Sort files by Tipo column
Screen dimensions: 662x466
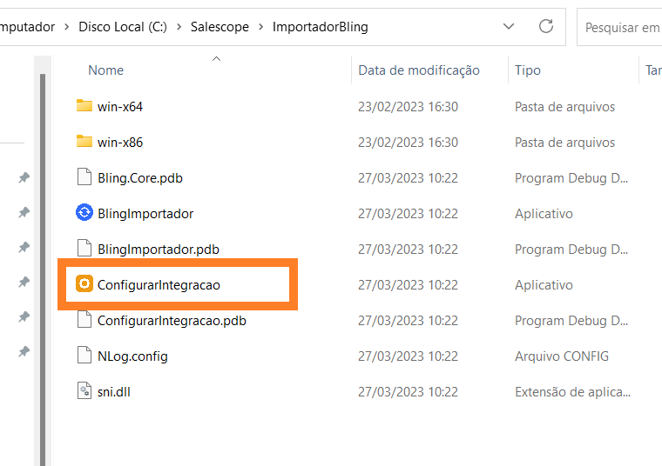pyautogui.click(x=528, y=70)
